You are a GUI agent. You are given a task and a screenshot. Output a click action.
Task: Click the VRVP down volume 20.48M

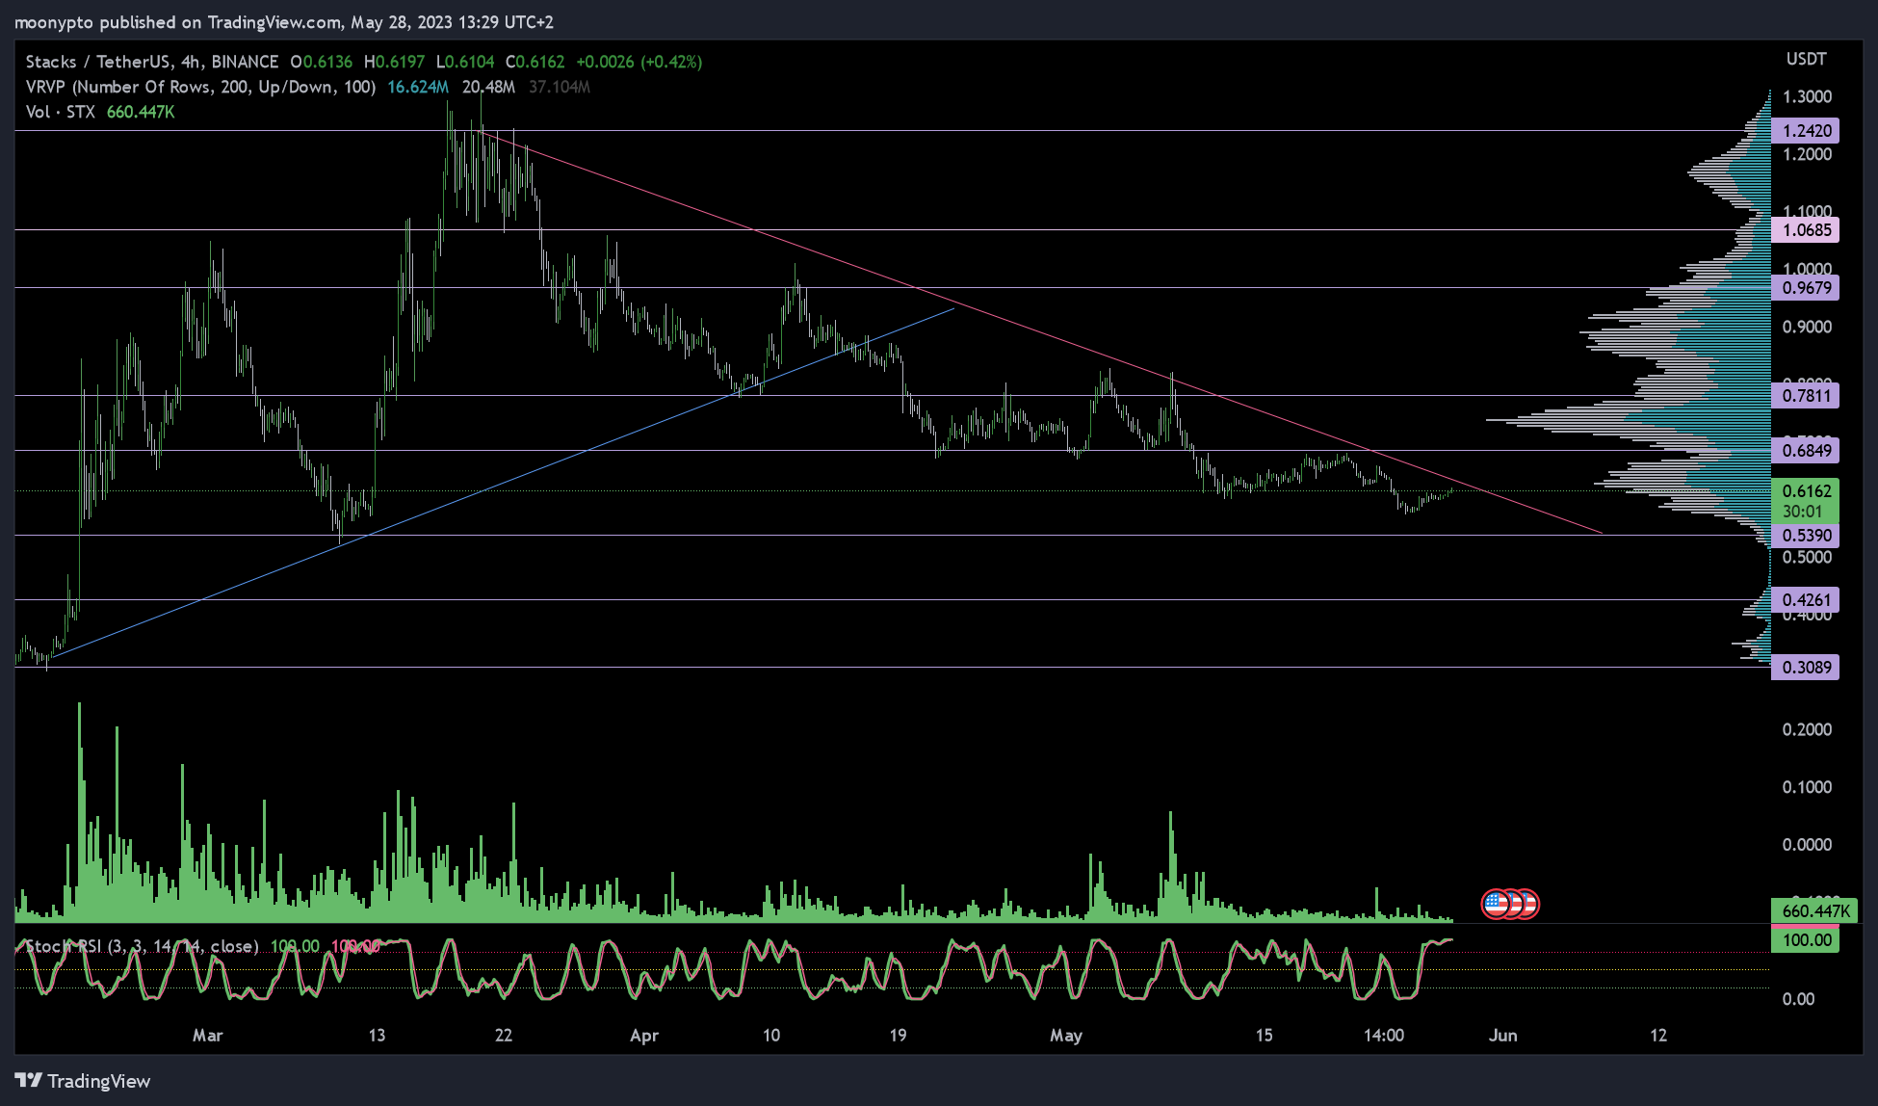[488, 87]
